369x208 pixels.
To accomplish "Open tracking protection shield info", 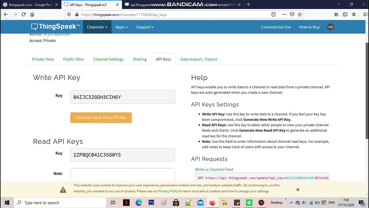I will coord(69,14).
